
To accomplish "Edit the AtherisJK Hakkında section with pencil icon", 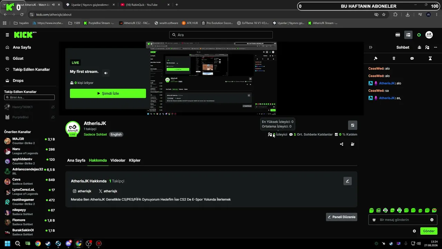I will 348,181.
